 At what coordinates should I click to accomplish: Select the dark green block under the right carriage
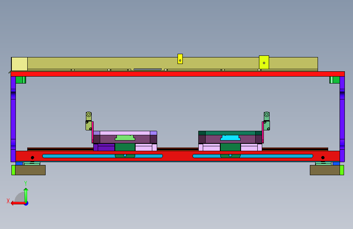click(230, 147)
